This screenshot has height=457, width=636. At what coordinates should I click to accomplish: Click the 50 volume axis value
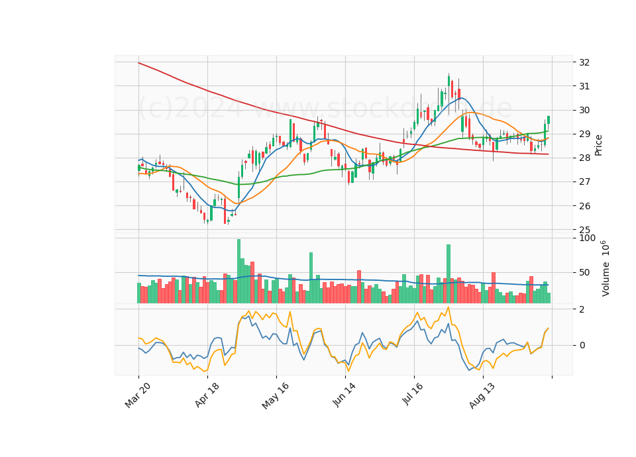(584, 272)
